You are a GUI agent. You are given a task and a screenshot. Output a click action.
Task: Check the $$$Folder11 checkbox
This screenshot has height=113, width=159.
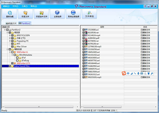pos(12,52)
